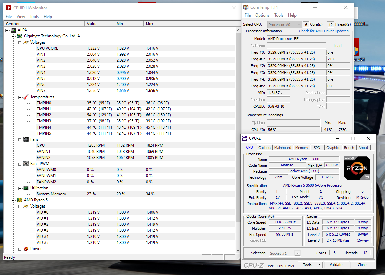Click the Core Temp title bar icon
The image size is (385, 275).
246,7
